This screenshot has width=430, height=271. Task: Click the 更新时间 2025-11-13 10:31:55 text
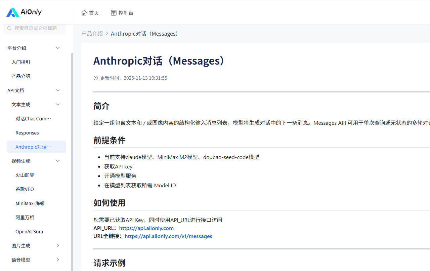point(133,78)
